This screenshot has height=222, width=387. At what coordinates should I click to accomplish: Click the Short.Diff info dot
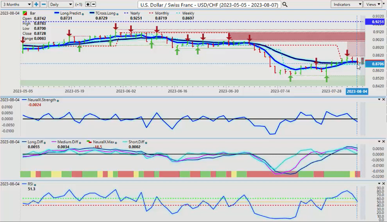146,143
